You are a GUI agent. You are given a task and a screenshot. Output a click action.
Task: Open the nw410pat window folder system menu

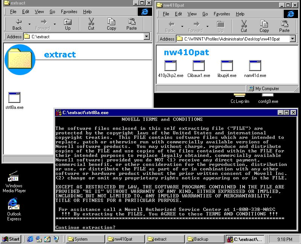click(x=160, y=5)
